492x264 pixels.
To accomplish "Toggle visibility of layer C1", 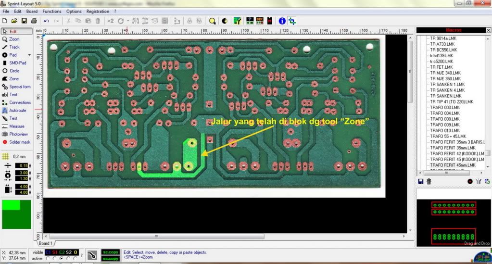I will point(48,252).
